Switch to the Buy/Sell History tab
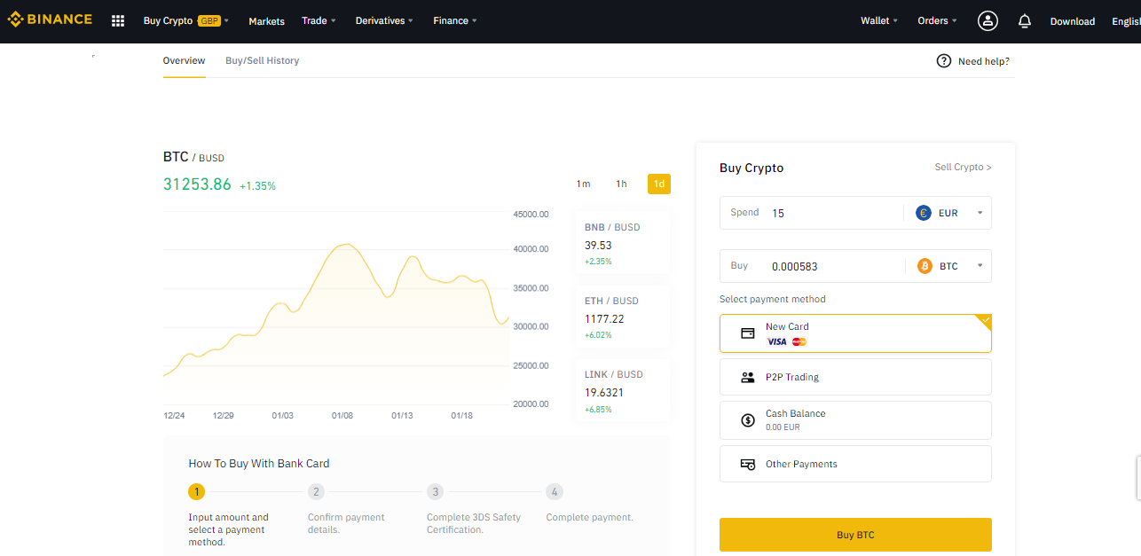Viewport: 1141px width, 556px height. 262,60
